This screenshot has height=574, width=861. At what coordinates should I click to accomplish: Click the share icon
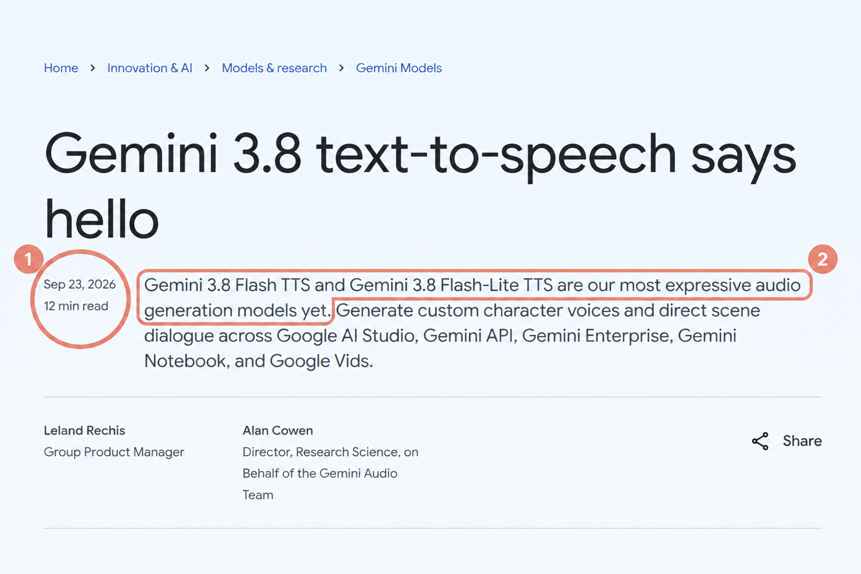click(760, 441)
